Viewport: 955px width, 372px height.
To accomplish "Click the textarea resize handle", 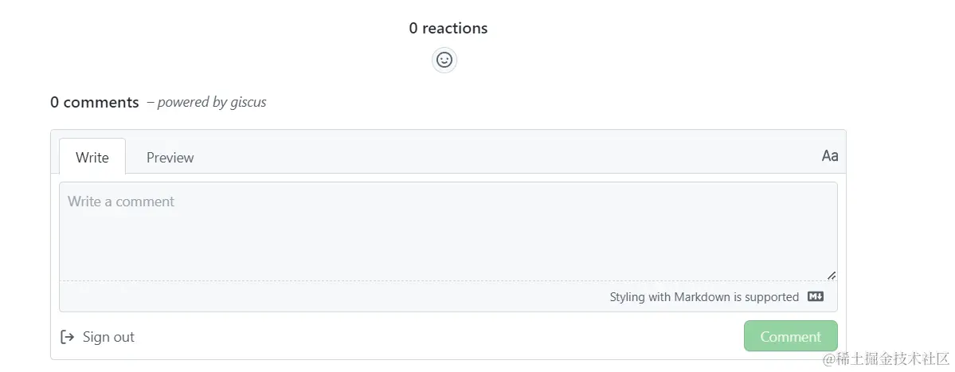I will pyautogui.click(x=831, y=275).
